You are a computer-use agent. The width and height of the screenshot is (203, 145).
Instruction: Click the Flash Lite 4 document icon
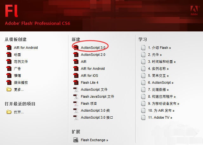click(x=76, y=82)
